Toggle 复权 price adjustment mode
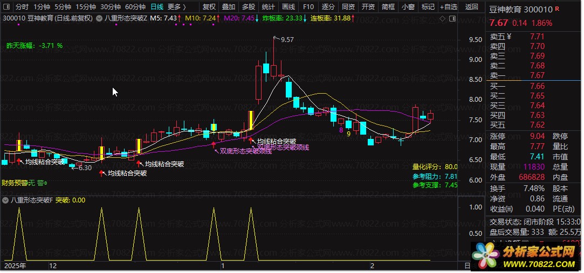 209,7
